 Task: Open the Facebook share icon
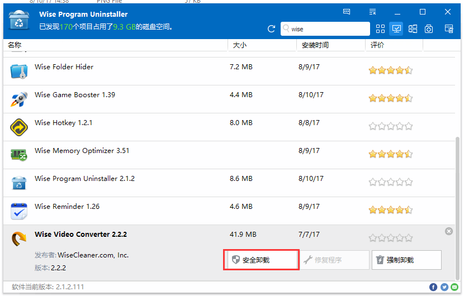(x=433, y=287)
